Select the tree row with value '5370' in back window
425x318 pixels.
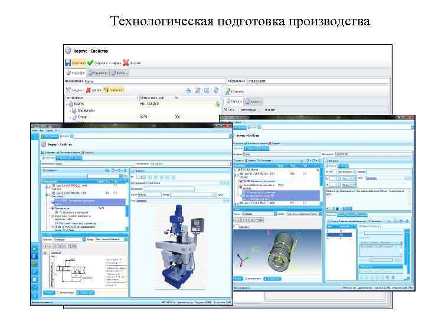pyautogui.click(x=143, y=117)
